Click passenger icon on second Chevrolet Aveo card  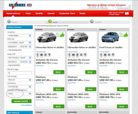(69, 55)
